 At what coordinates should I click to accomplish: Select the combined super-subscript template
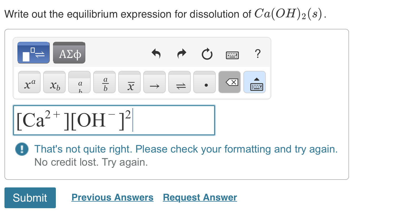tap(79, 82)
